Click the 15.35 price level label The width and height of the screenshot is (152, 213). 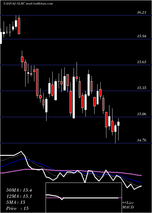[142, 88]
